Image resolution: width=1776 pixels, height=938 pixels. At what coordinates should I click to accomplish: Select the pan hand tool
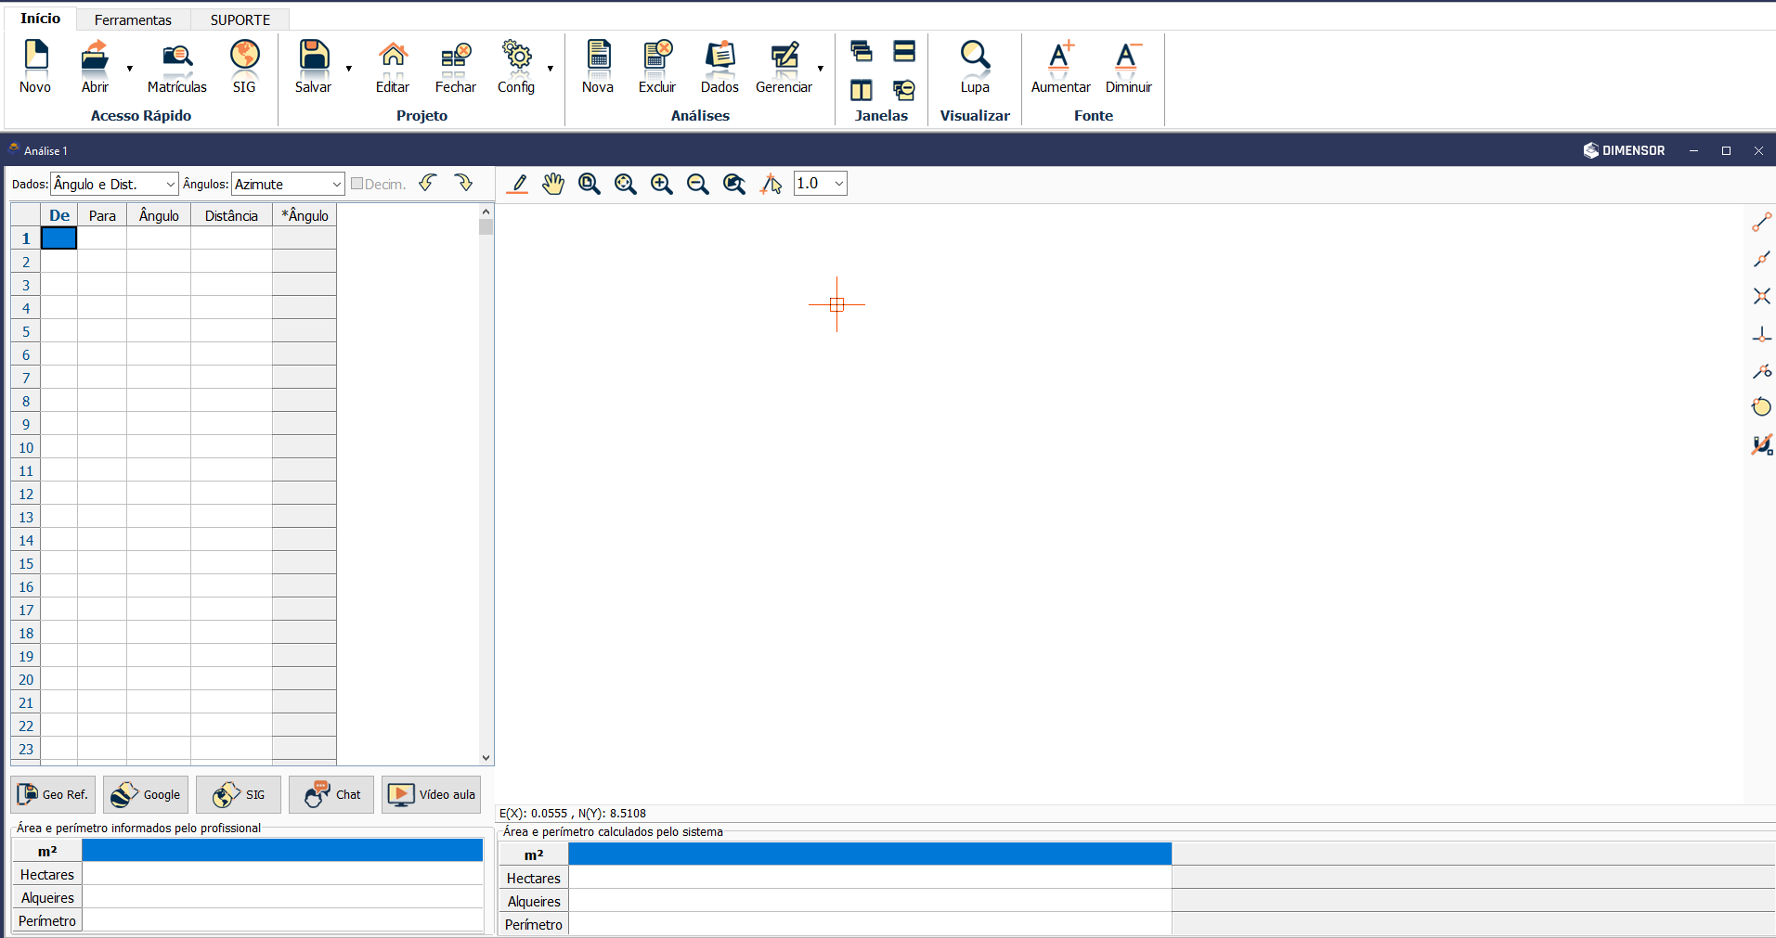click(553, 184)
